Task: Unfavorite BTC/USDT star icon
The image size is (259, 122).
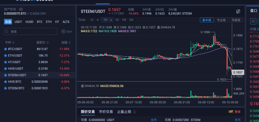Action: [6, 49]
